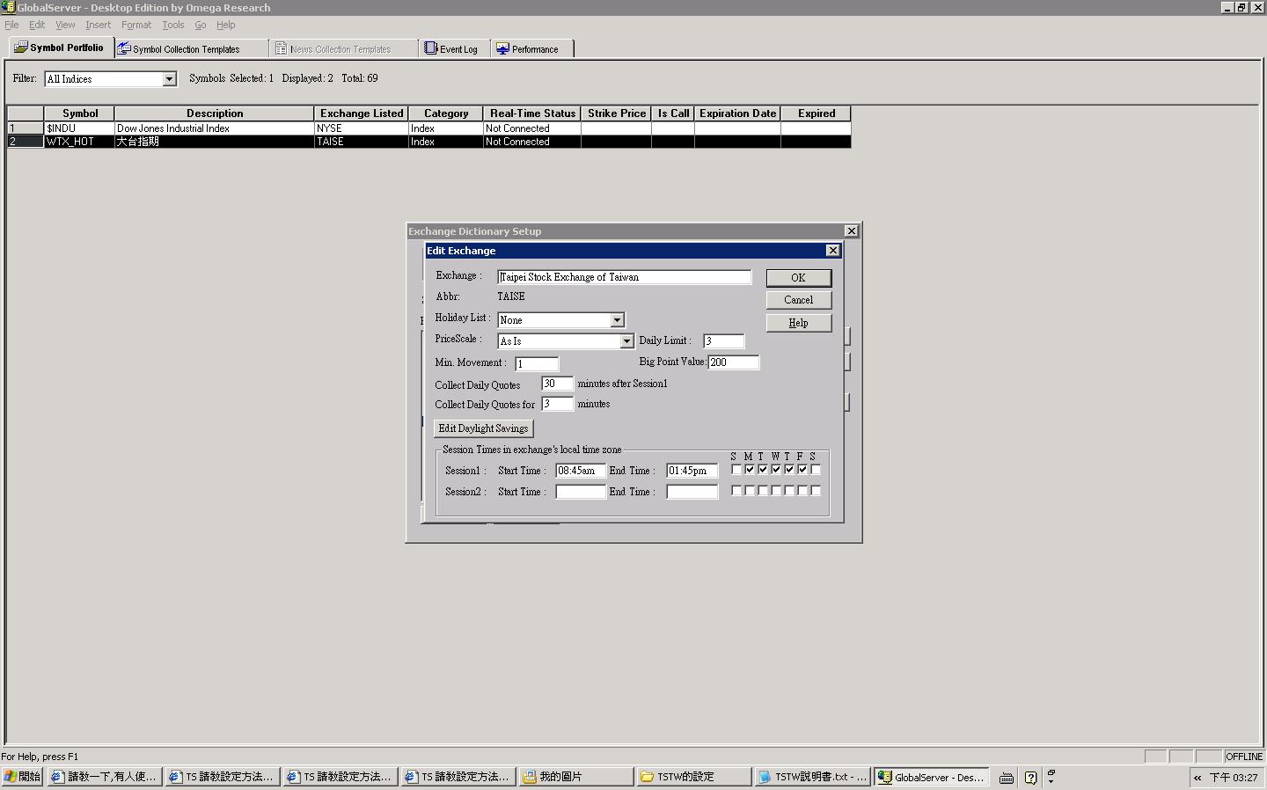Click the Min. Movement field
1267x790 pixels.
tap(537, 363)
